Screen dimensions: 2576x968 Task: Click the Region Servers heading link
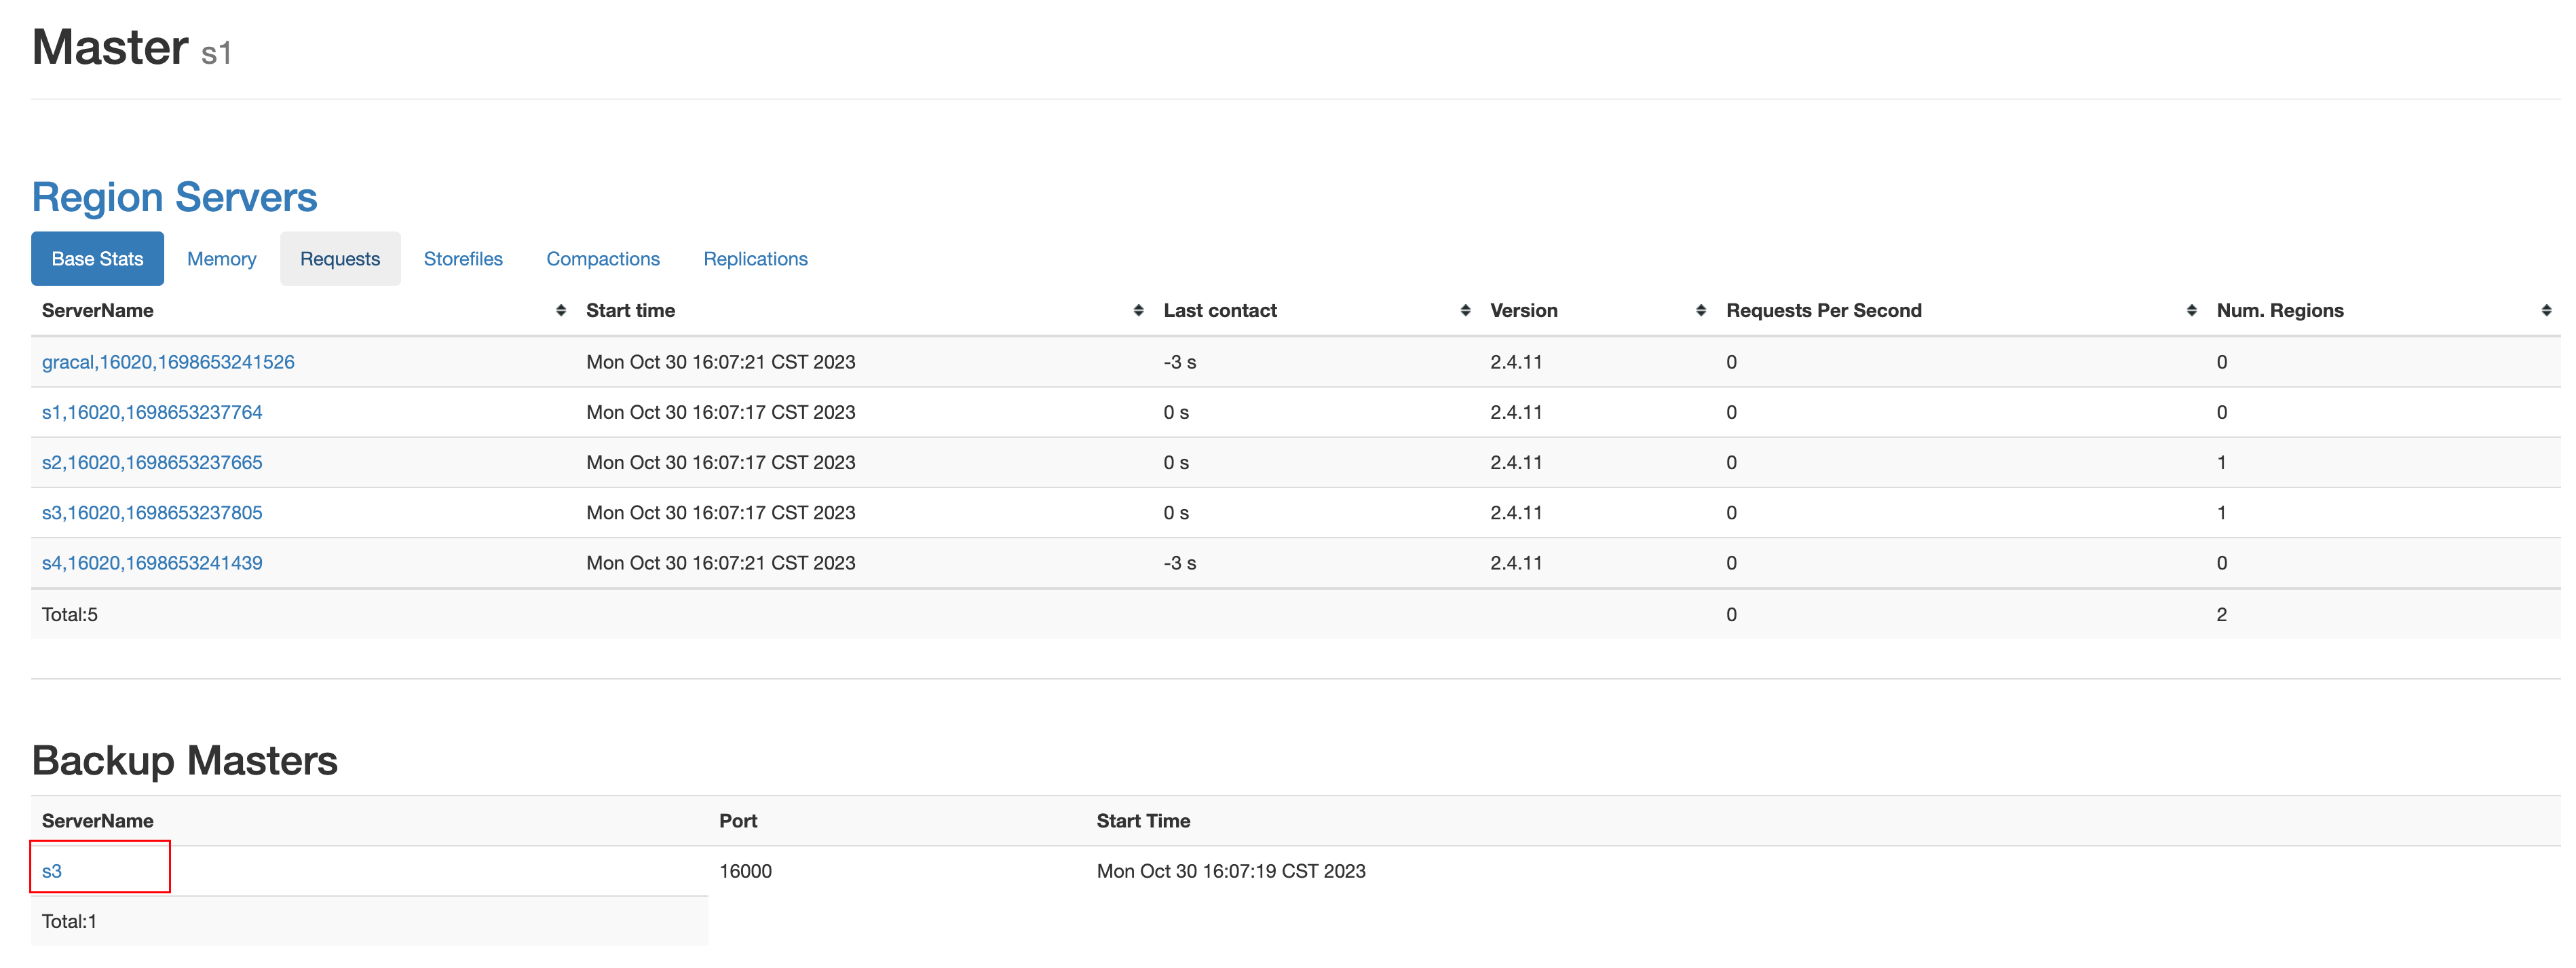[174, 197]
